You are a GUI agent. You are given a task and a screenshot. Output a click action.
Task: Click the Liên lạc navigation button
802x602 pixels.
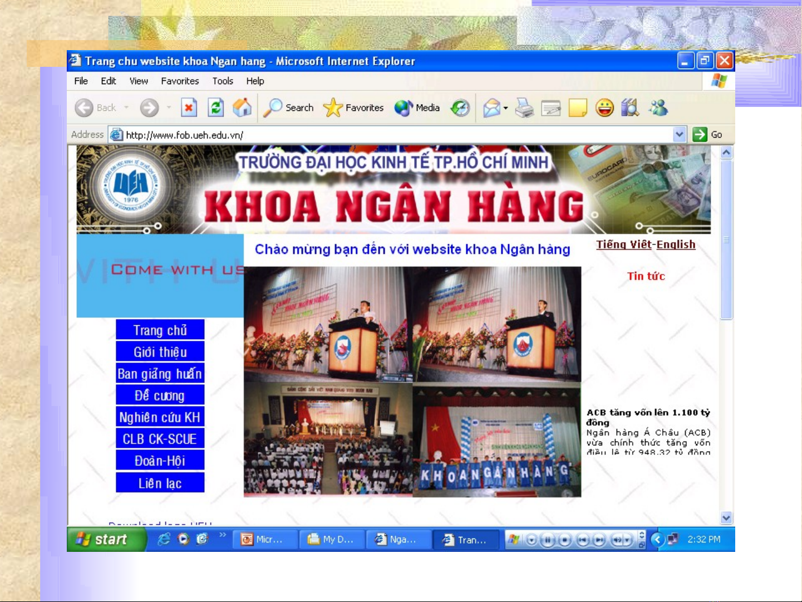point(160,483)
